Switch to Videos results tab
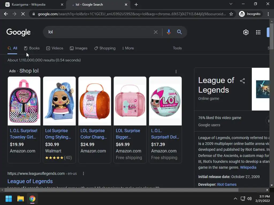This screenshot has width=274, height=205. (x=55, y=48)
